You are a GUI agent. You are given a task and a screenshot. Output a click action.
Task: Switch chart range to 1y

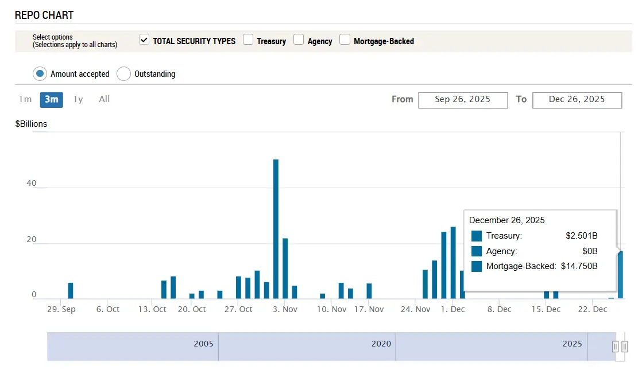(x=78, y=99)
